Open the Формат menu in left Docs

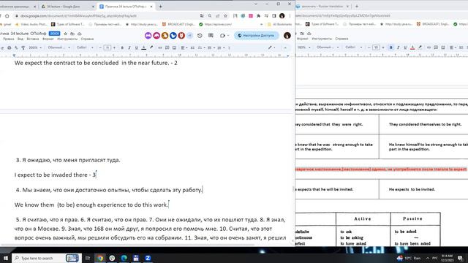pos(48,39)
